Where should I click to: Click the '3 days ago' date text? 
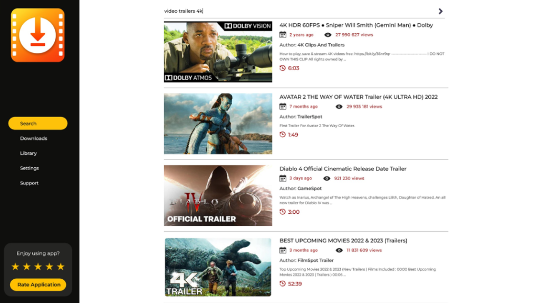pos(300,178)
